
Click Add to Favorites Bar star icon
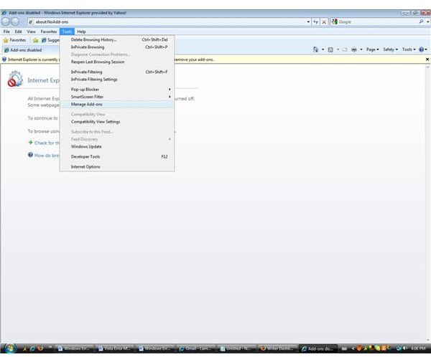35,40
